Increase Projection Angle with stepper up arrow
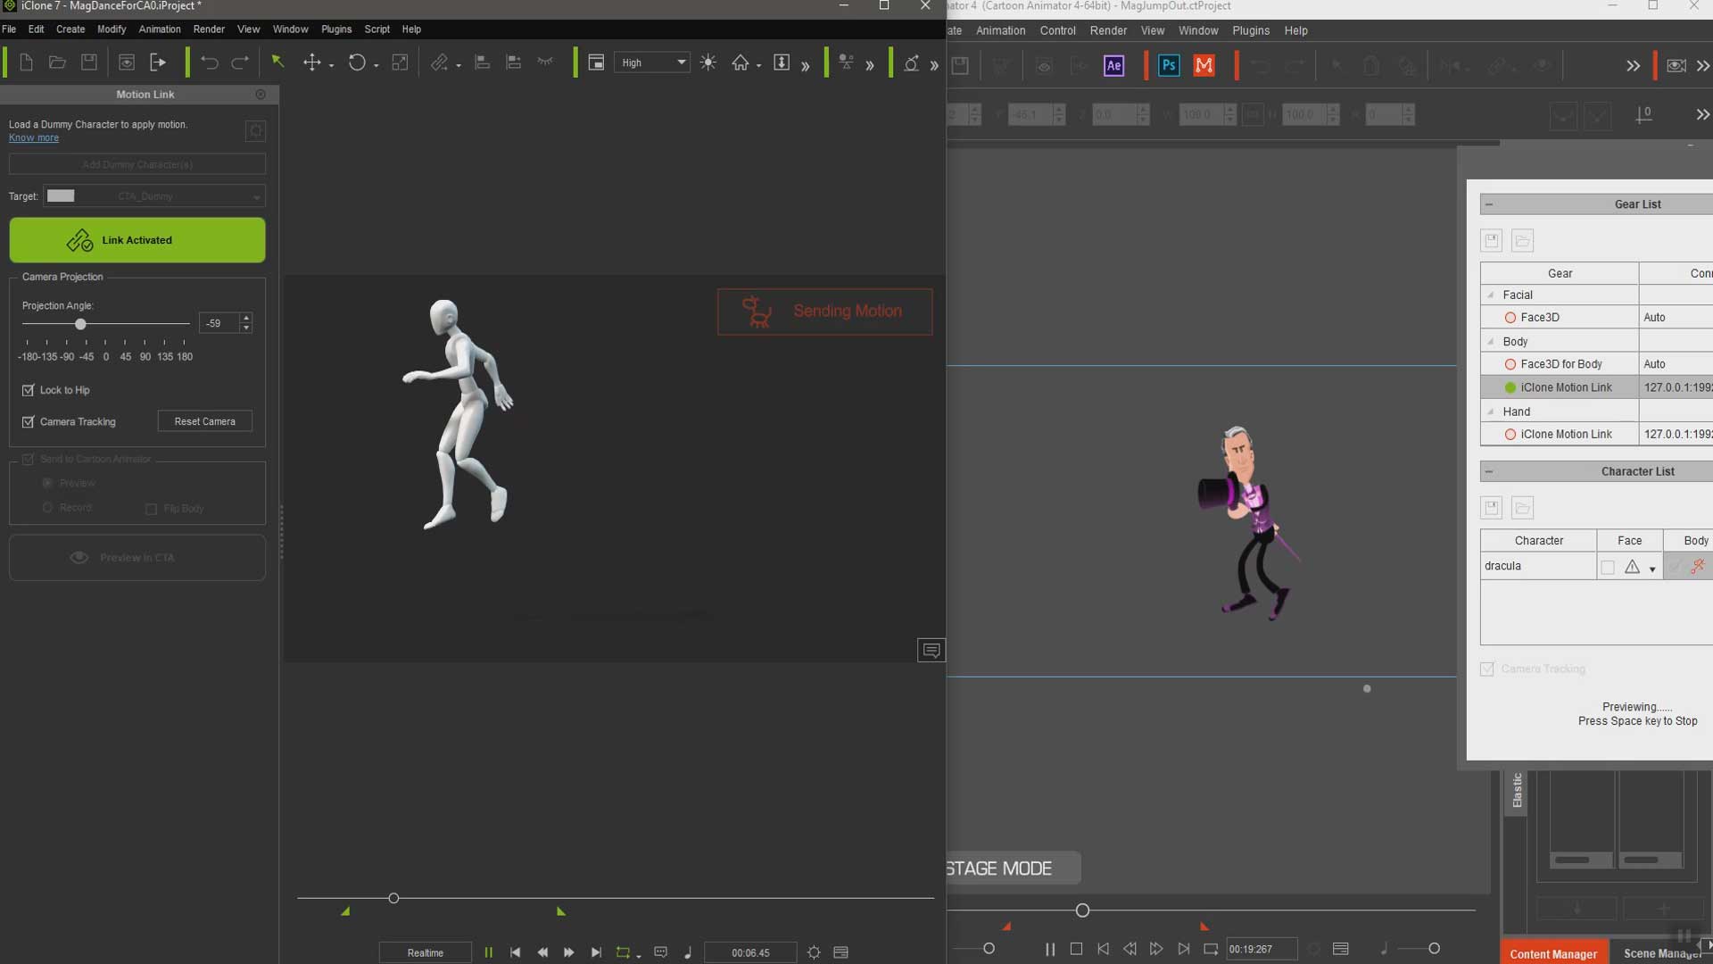 pyautogui.click(x=246, y=318)
